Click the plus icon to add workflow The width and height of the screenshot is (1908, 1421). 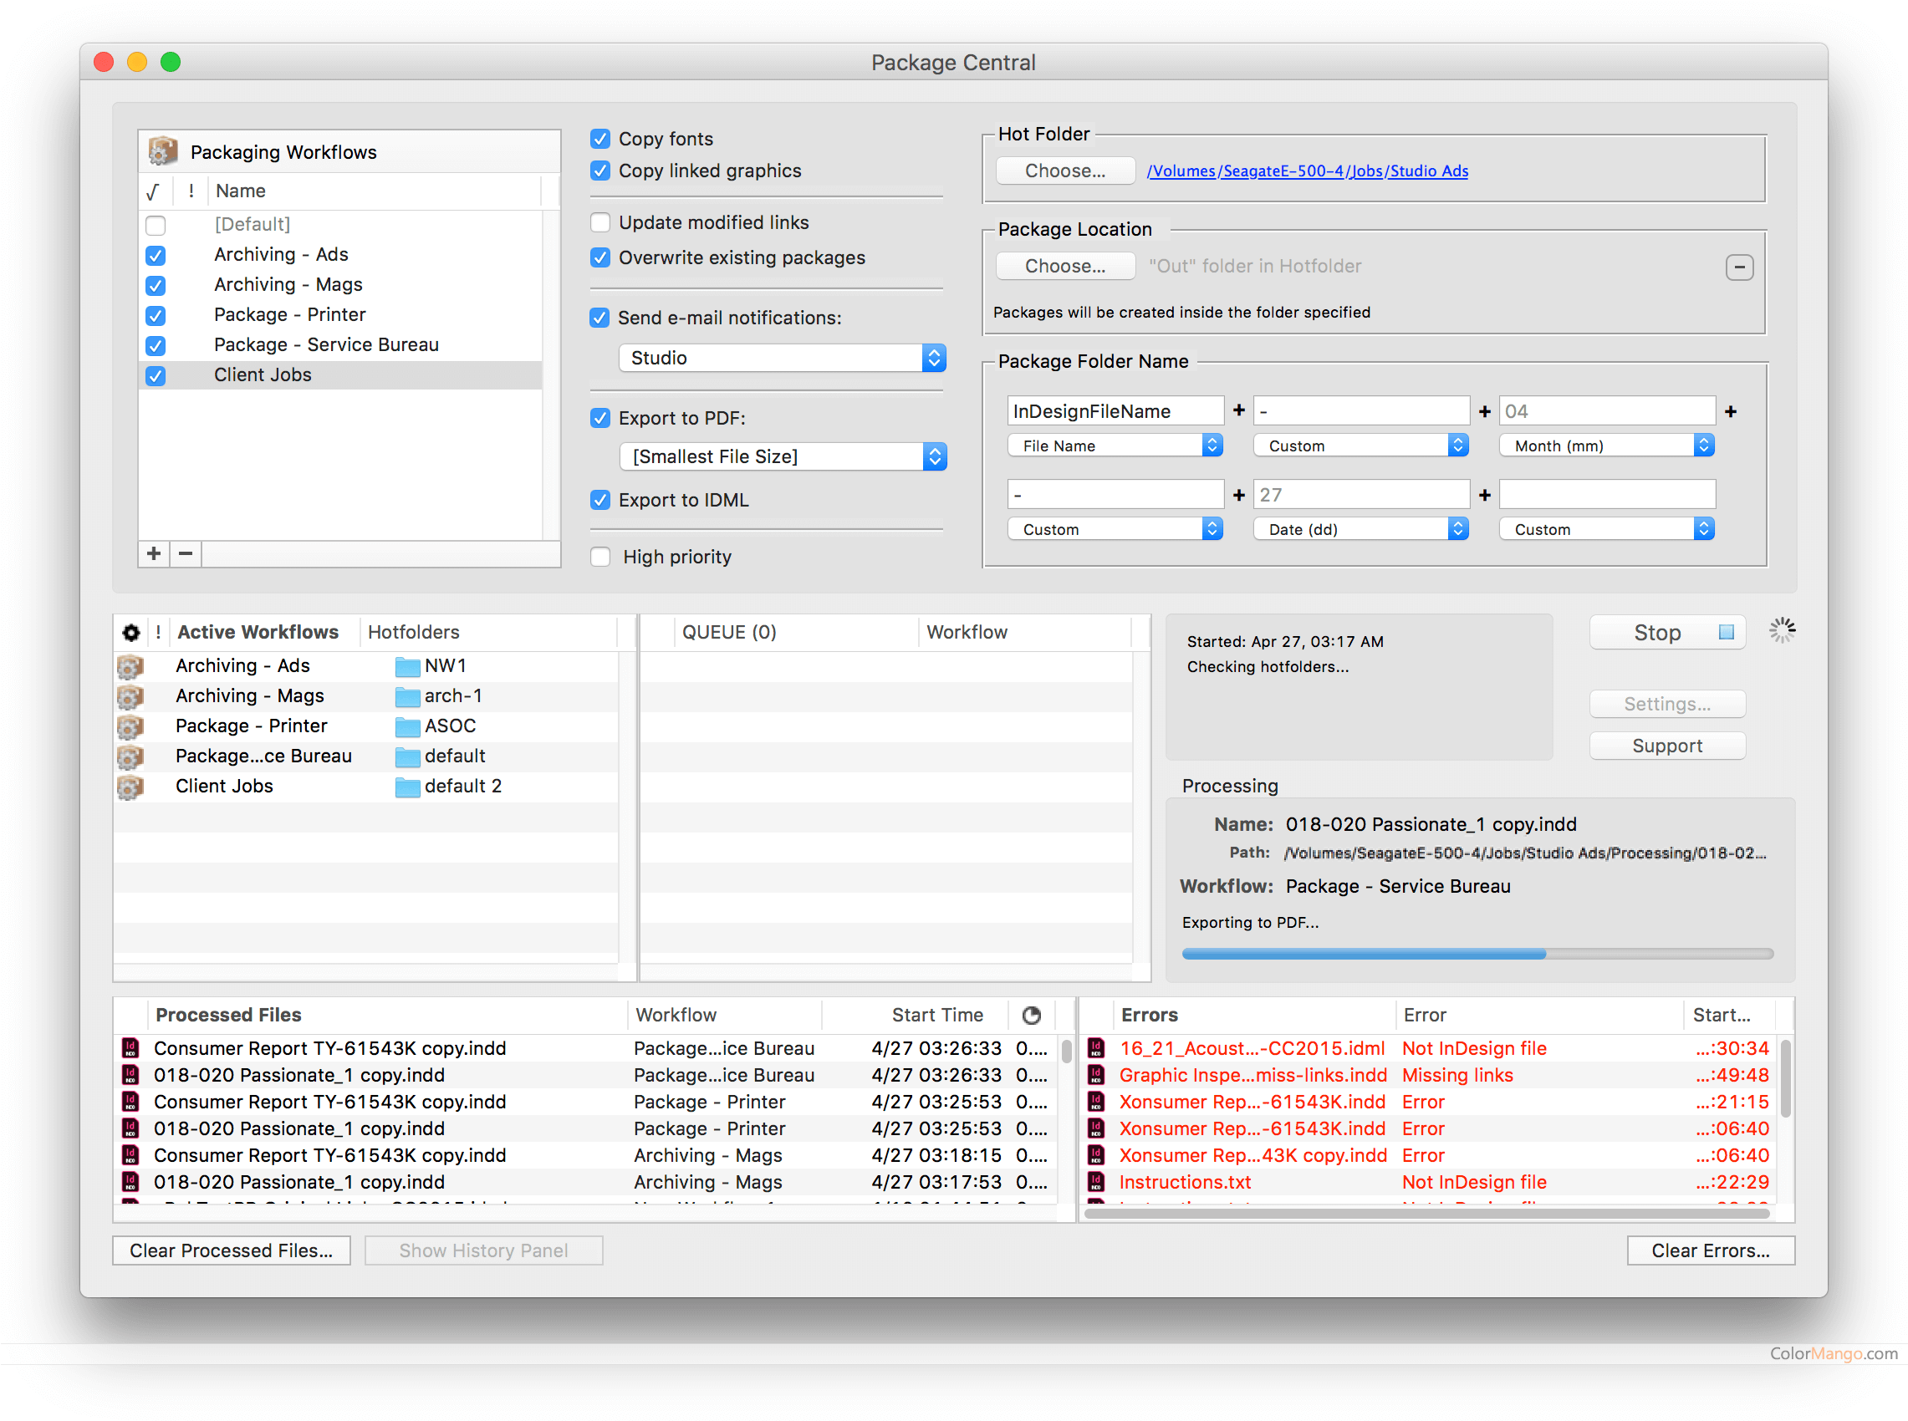[x=154, y=553]
